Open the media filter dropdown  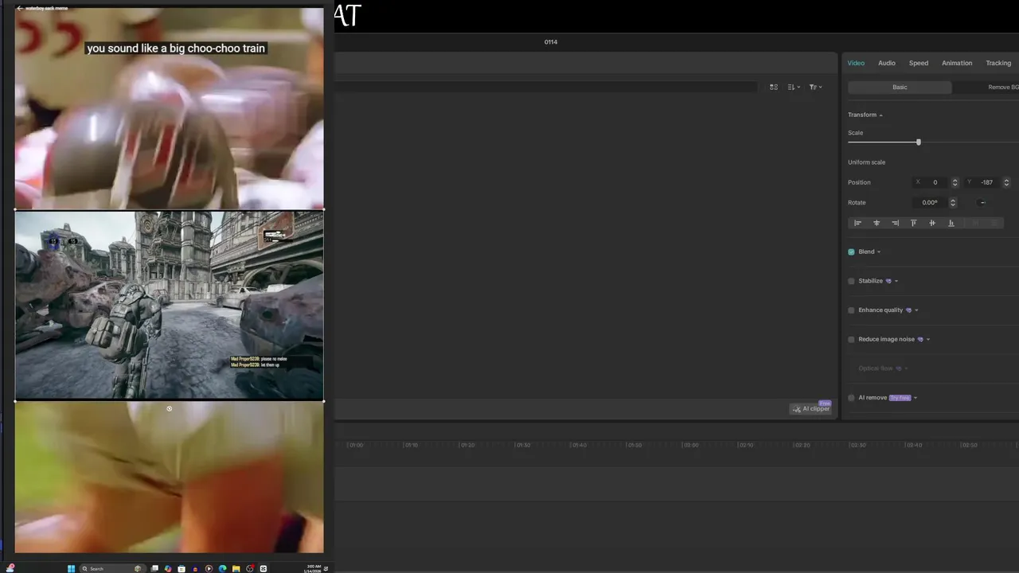(815, 87)
